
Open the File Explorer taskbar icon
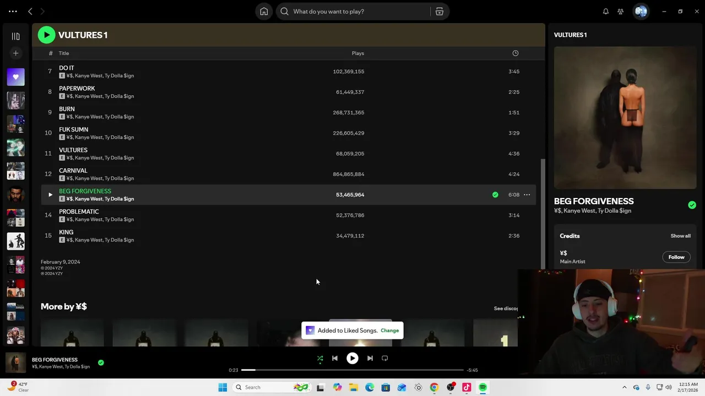click(353, 387)
